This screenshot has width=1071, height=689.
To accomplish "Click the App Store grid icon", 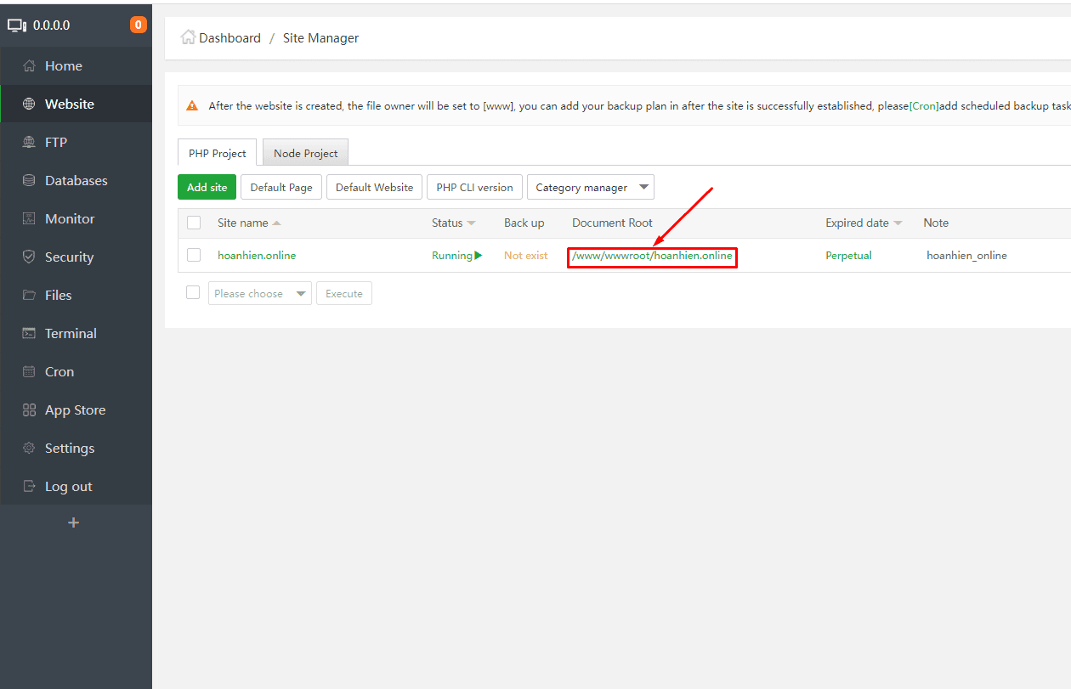I will (29, 410).
